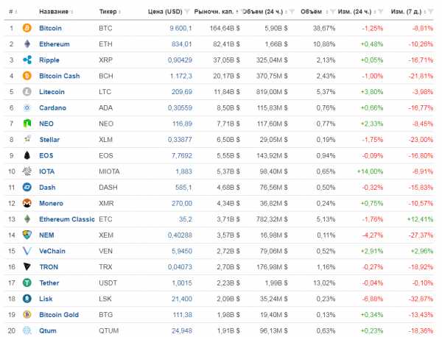Image resolution: width=442 pixels, height=337 pixels.
Task: Click the Bitcoin price 9 600,1
Action: [x=180, y=28]
